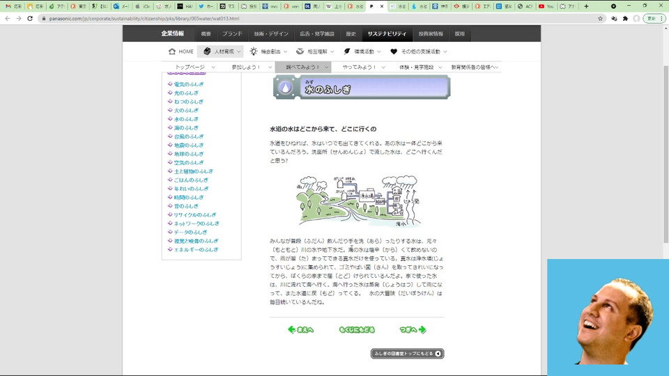Expand the 調べてみよう！ submenu
The height and width of the screenshot is (376, 669).
tap(303, 67)
